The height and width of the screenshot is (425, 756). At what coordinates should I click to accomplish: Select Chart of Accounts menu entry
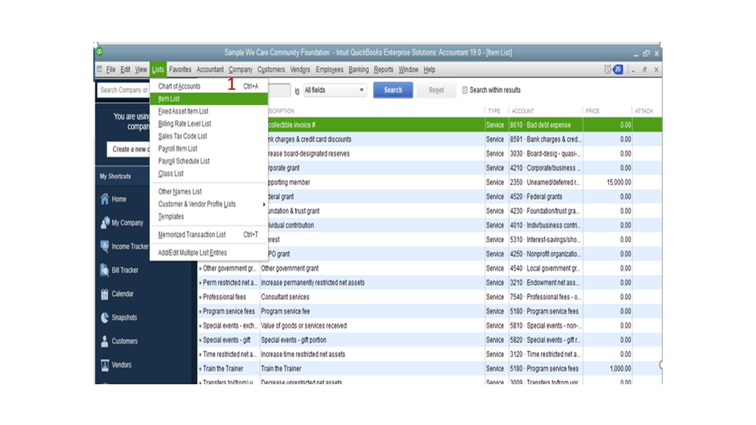click(209, 86)
